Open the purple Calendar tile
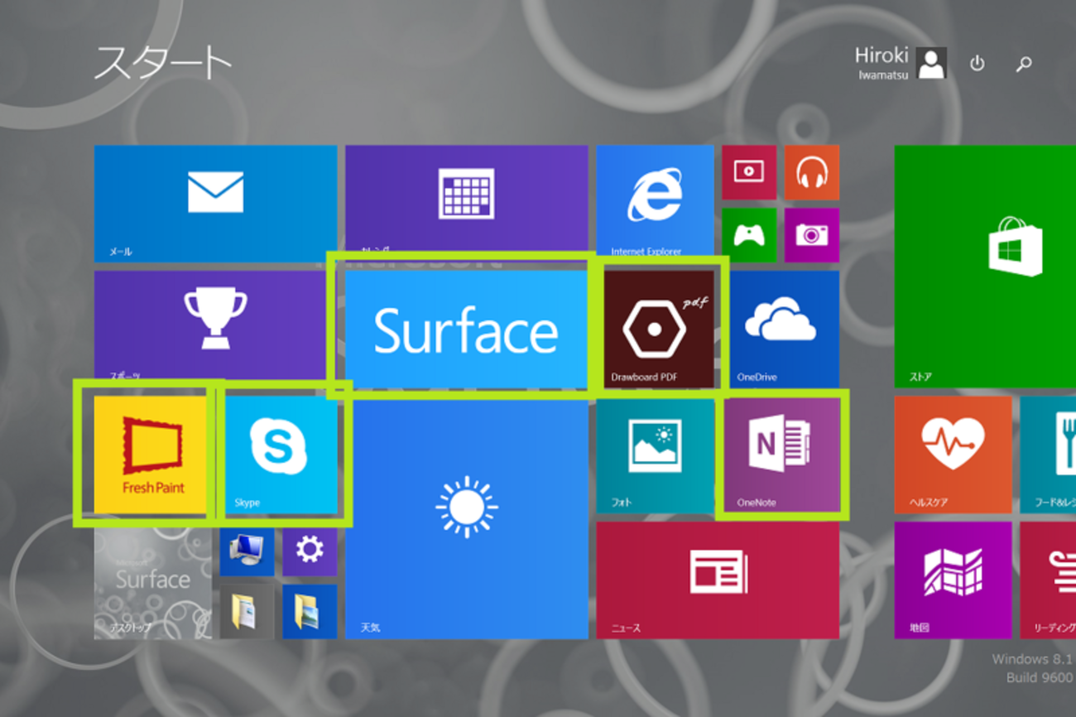 pos(466,199)
